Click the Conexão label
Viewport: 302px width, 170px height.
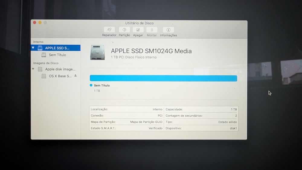point(97,116)
